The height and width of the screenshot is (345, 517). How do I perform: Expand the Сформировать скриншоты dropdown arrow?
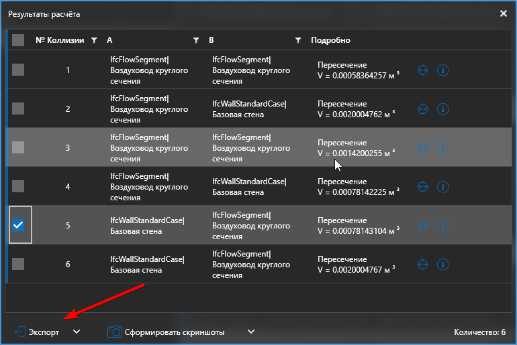click(x=251, y=332)
